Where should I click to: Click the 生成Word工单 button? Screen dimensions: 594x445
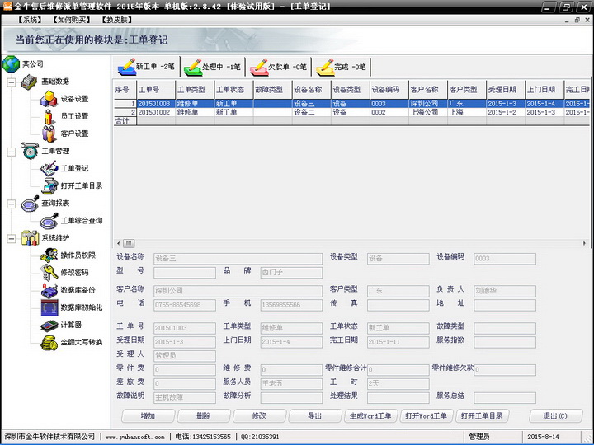(x=370, y=416)
